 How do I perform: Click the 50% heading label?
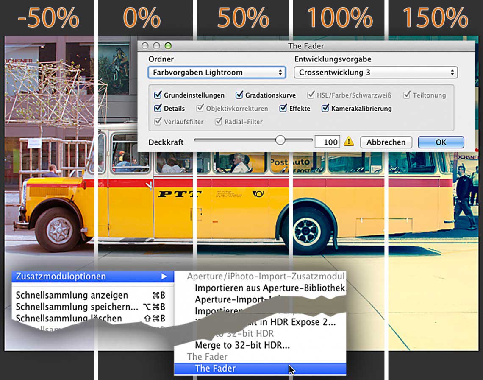[x=243, y=18]
